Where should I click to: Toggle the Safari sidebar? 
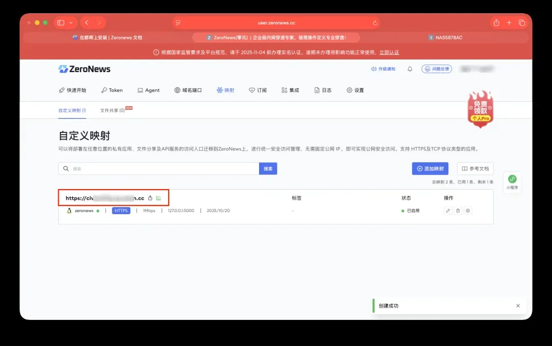(61, 23)
